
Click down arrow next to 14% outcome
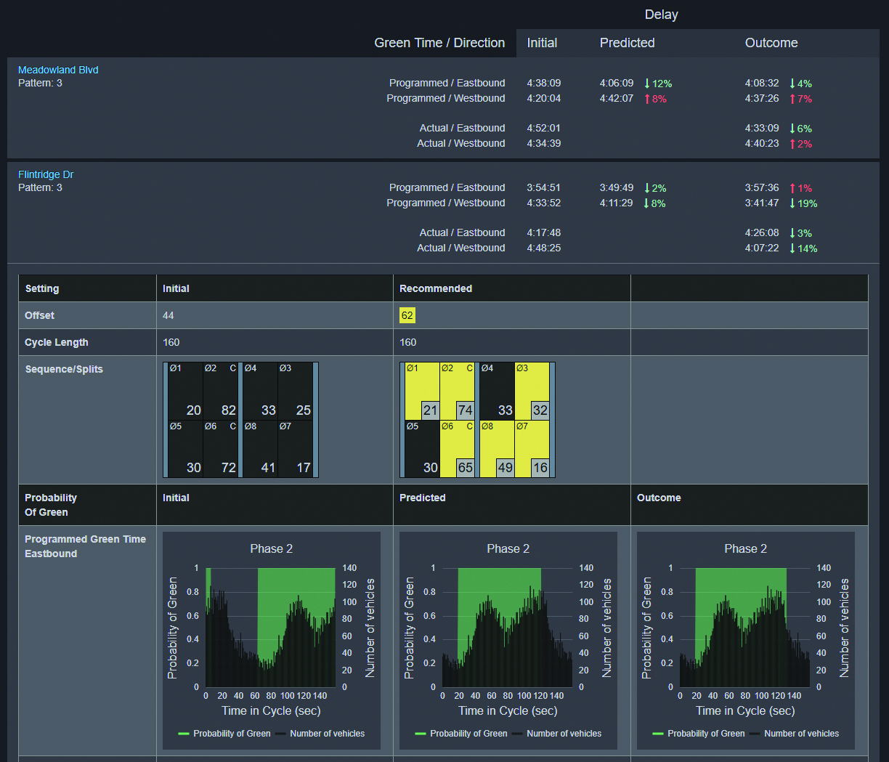click(x=792, y=248)
